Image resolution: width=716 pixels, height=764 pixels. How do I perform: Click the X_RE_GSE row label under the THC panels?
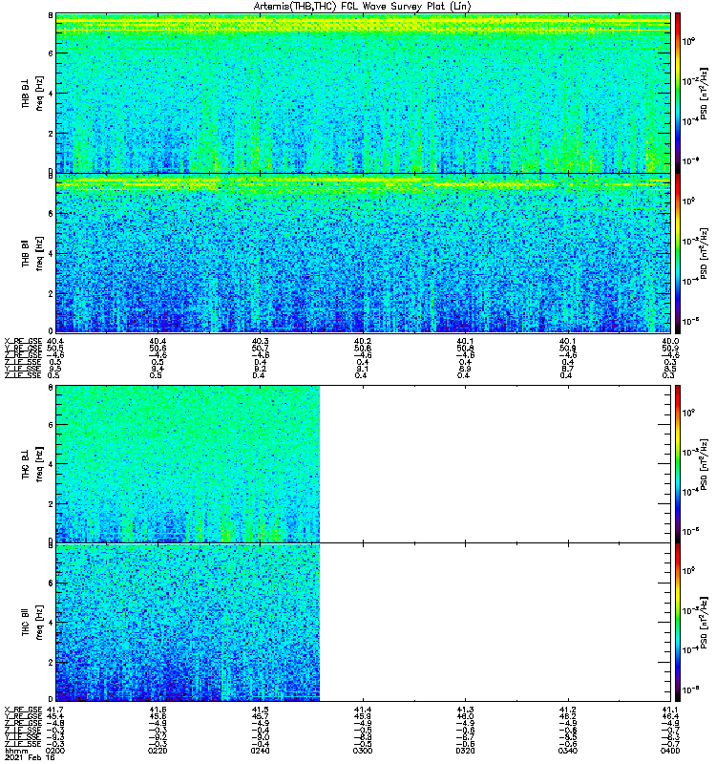23,710
